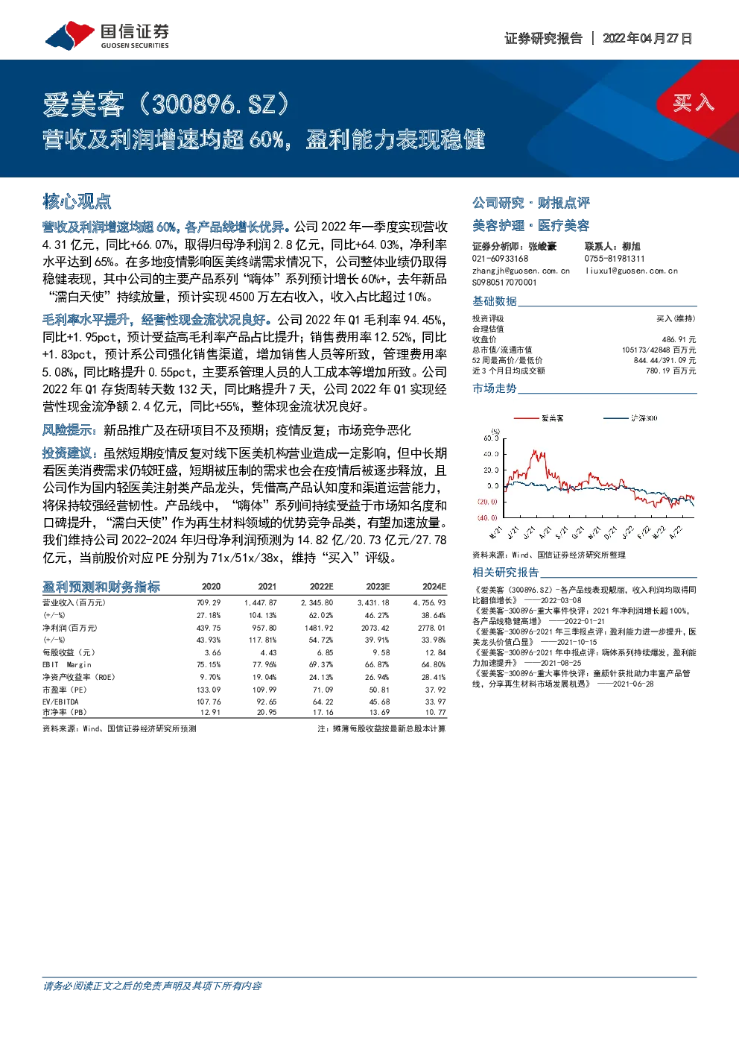Viewport: 739px width, 1046px height.
Task: Click the 每股收益（元）row label
Action: [69, 652]
